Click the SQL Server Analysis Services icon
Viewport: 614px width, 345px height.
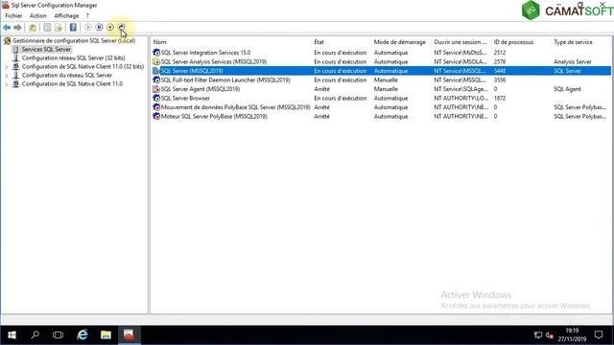click(x=156, y=61)
